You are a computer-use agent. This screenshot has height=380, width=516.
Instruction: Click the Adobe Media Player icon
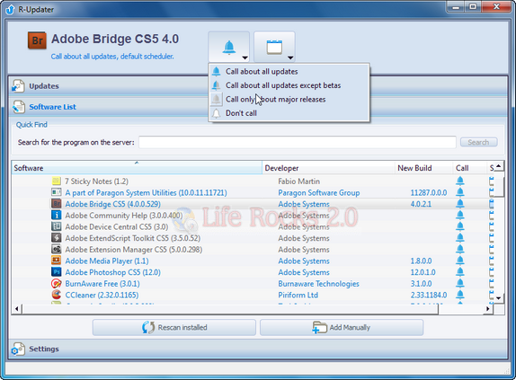[x=57, y=261]
